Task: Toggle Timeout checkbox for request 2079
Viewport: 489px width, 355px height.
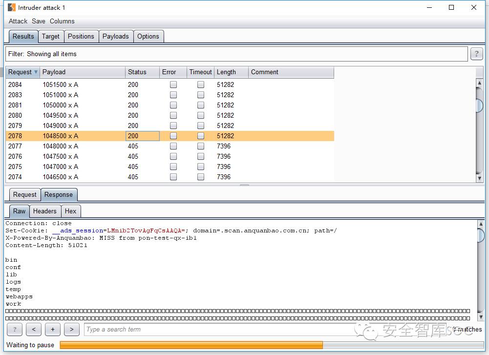Action: 201,125
